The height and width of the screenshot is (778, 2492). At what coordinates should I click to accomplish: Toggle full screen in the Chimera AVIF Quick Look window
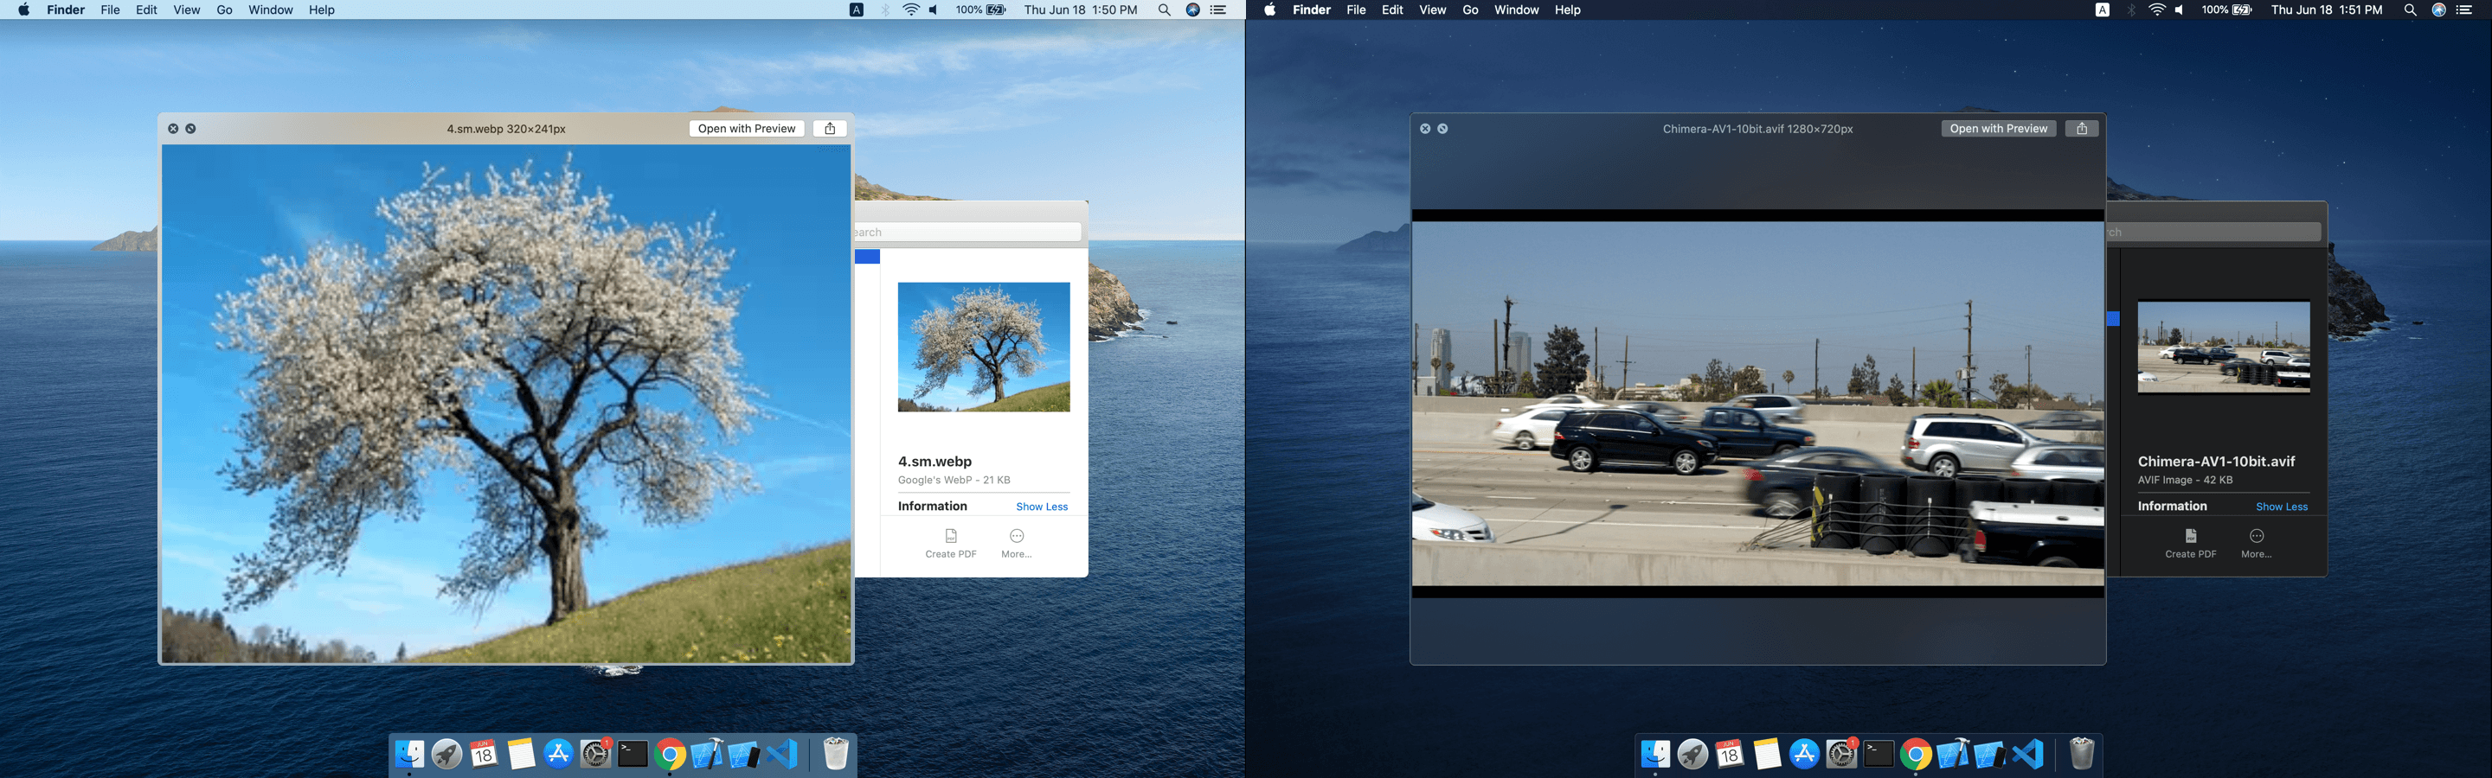point(1442,129)
